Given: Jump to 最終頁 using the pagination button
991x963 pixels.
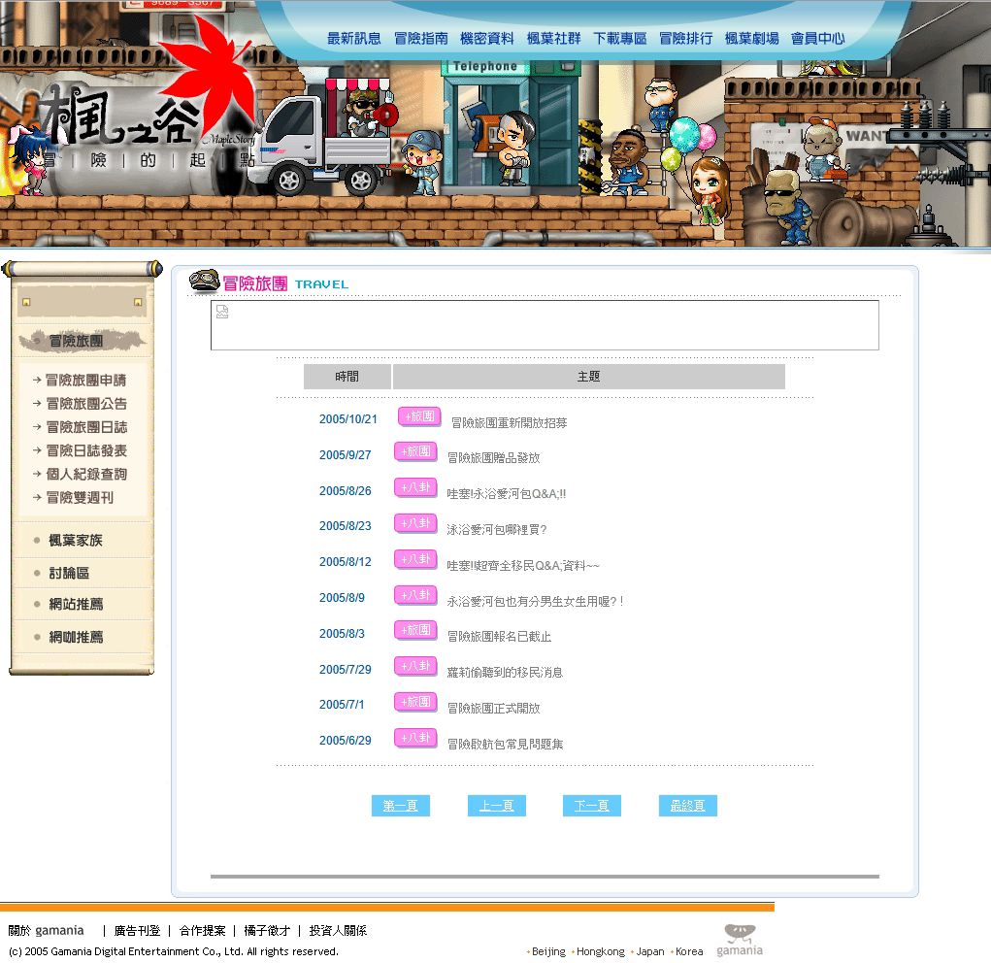Looking at the screenshot, I should [x=688, y=806].
